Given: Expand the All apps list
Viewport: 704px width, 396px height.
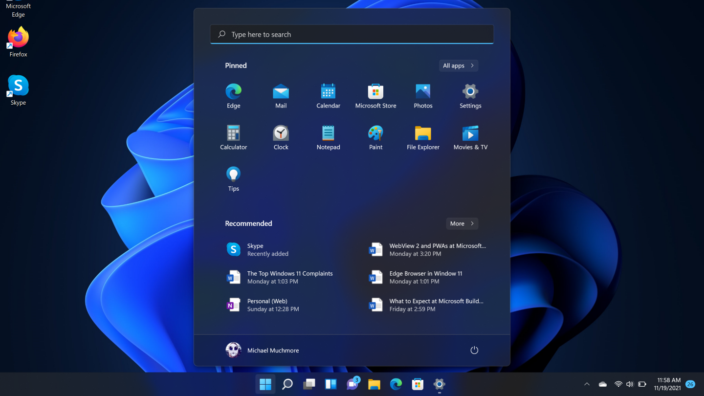Looking at the screenshot, I should tap(458, 66).
